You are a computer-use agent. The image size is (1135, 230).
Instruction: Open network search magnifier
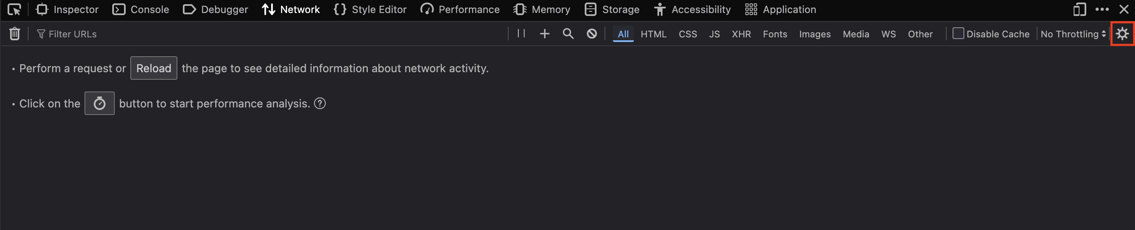coord(568,34)
